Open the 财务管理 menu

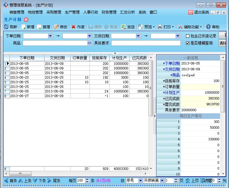tap(109, 12)
